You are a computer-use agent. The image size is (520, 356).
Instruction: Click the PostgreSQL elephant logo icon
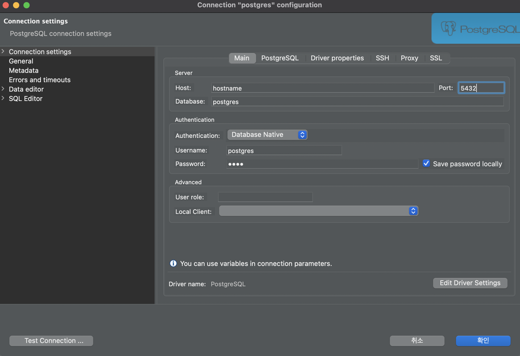coord(448,28)
